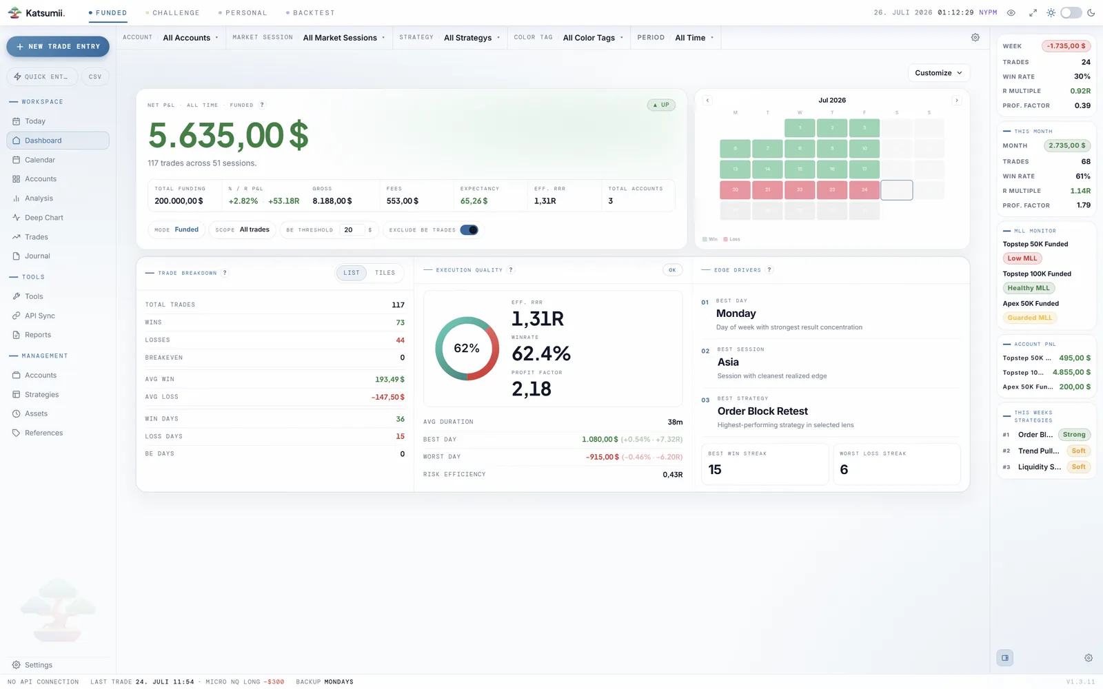Click the Quick Entry button
Image resolution: width=1103 pixels, height=689 pixels.
point(41,77)
